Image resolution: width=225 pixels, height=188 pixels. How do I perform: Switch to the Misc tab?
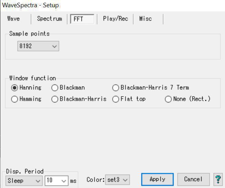click(x=145, y=19)
